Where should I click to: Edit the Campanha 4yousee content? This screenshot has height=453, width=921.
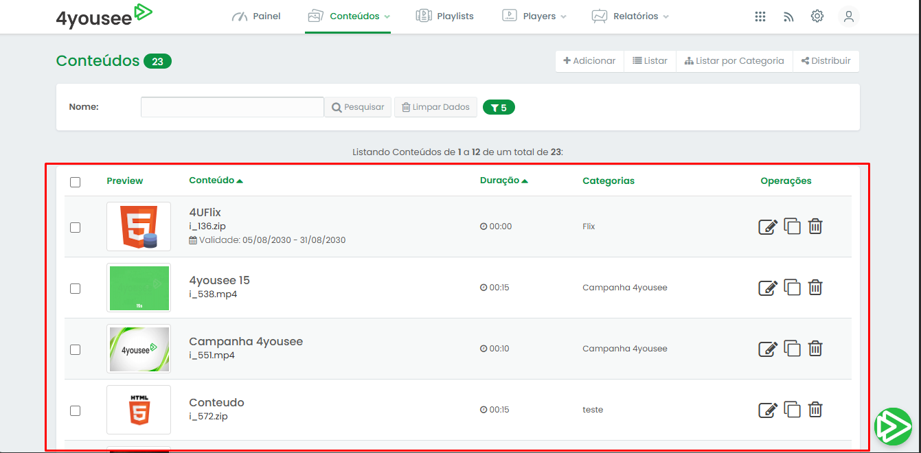pyautogui.click(x=768, y=349)
